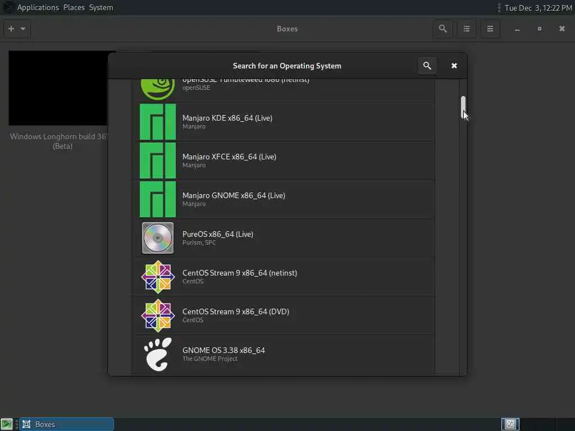Open the Boxes hamburger menu
Image resolution: width=575 pixels, height=431 pixels.
(490, 29)
